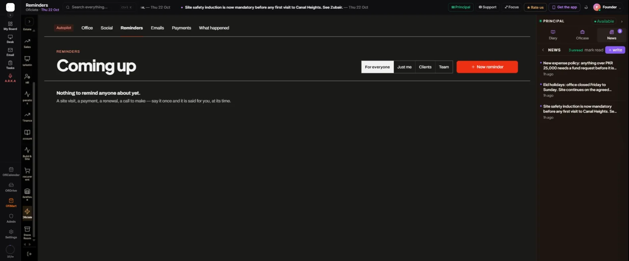Open the Accounts book icon

click(27, 135)
